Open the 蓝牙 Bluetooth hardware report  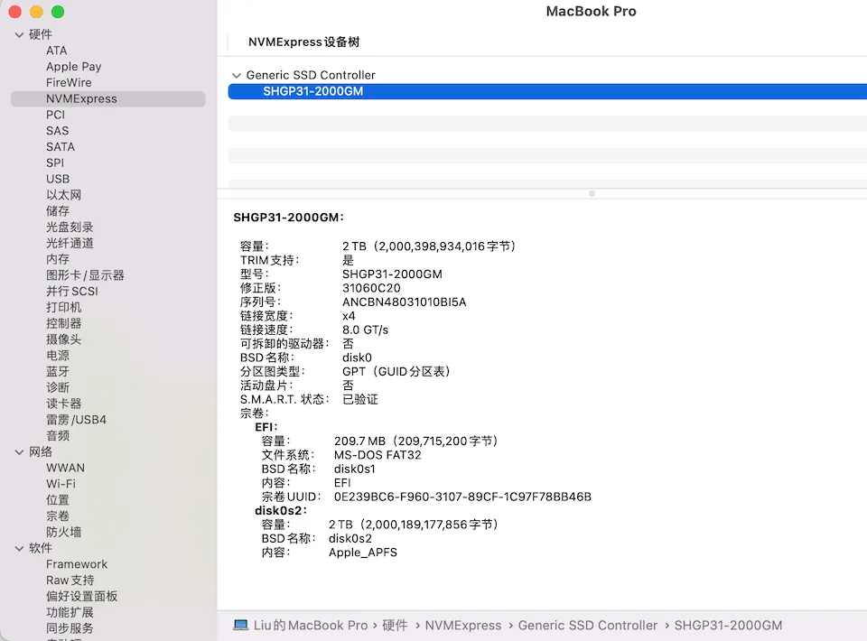(x=57, y=371)
